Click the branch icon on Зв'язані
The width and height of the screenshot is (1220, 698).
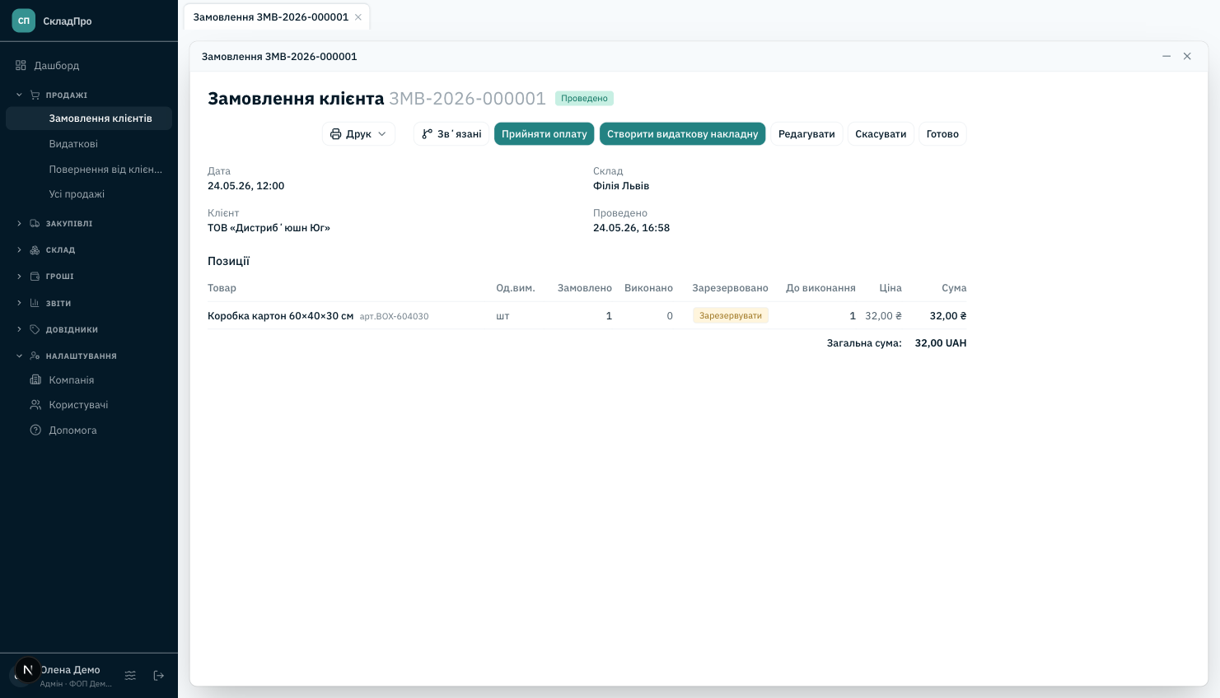pos(428,134)
